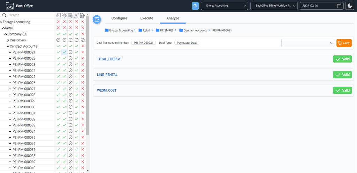Viewport: 357px width, 173px height.
Task: Collapse the CompanyRES tree node
Action: (6, 34)
